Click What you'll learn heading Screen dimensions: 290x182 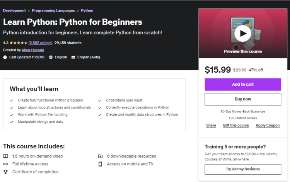pos(34,89)
